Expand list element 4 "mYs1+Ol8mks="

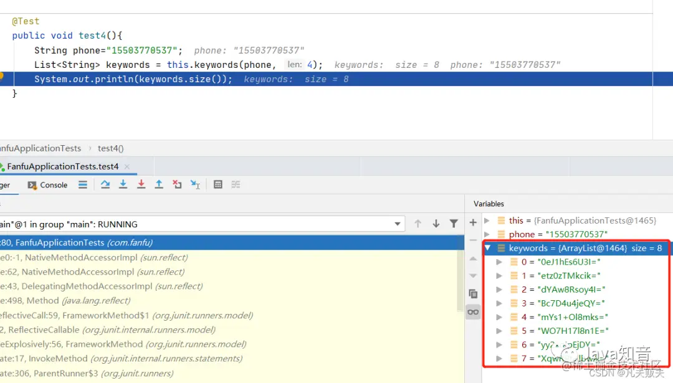coord(499,317)
